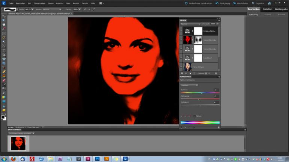This screenshot has height=162, width=289.
Task: Click the Farbton hue slider handle
Action: pyautogui.click(x=202, y=93)
